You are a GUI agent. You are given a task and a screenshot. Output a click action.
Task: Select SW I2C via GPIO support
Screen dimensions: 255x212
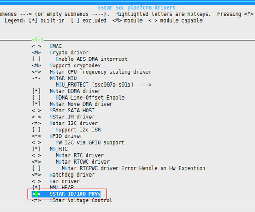[90, 142]
